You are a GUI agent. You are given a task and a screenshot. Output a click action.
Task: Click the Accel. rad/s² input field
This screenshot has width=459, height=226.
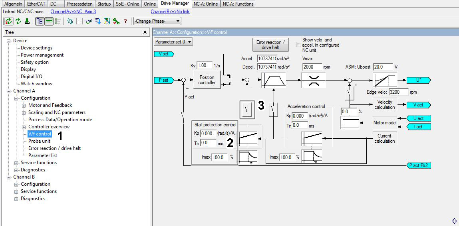point(267,59)
